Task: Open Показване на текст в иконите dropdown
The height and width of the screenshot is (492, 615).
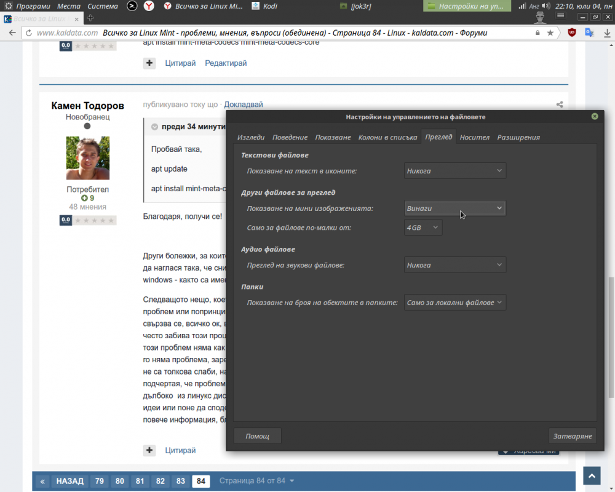Action: (x=455, y=171)
